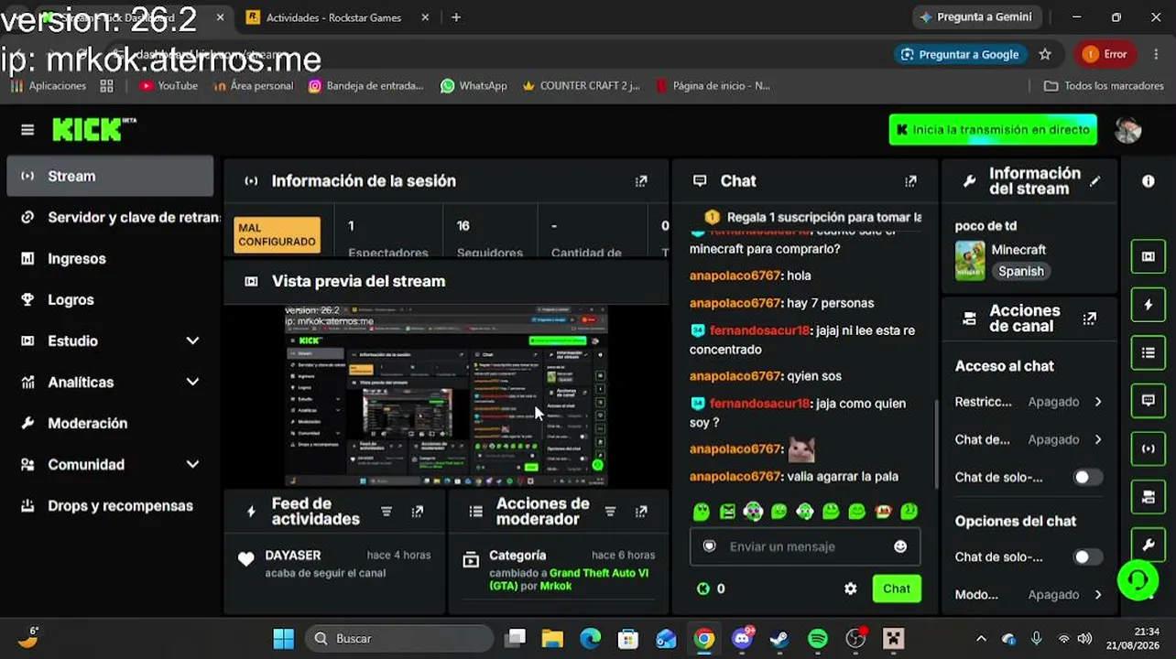Launch Minecraft from the taskbar
The height and width of the screenshot is (659, 1176).
pyautogui.click(x=893, y=638)
